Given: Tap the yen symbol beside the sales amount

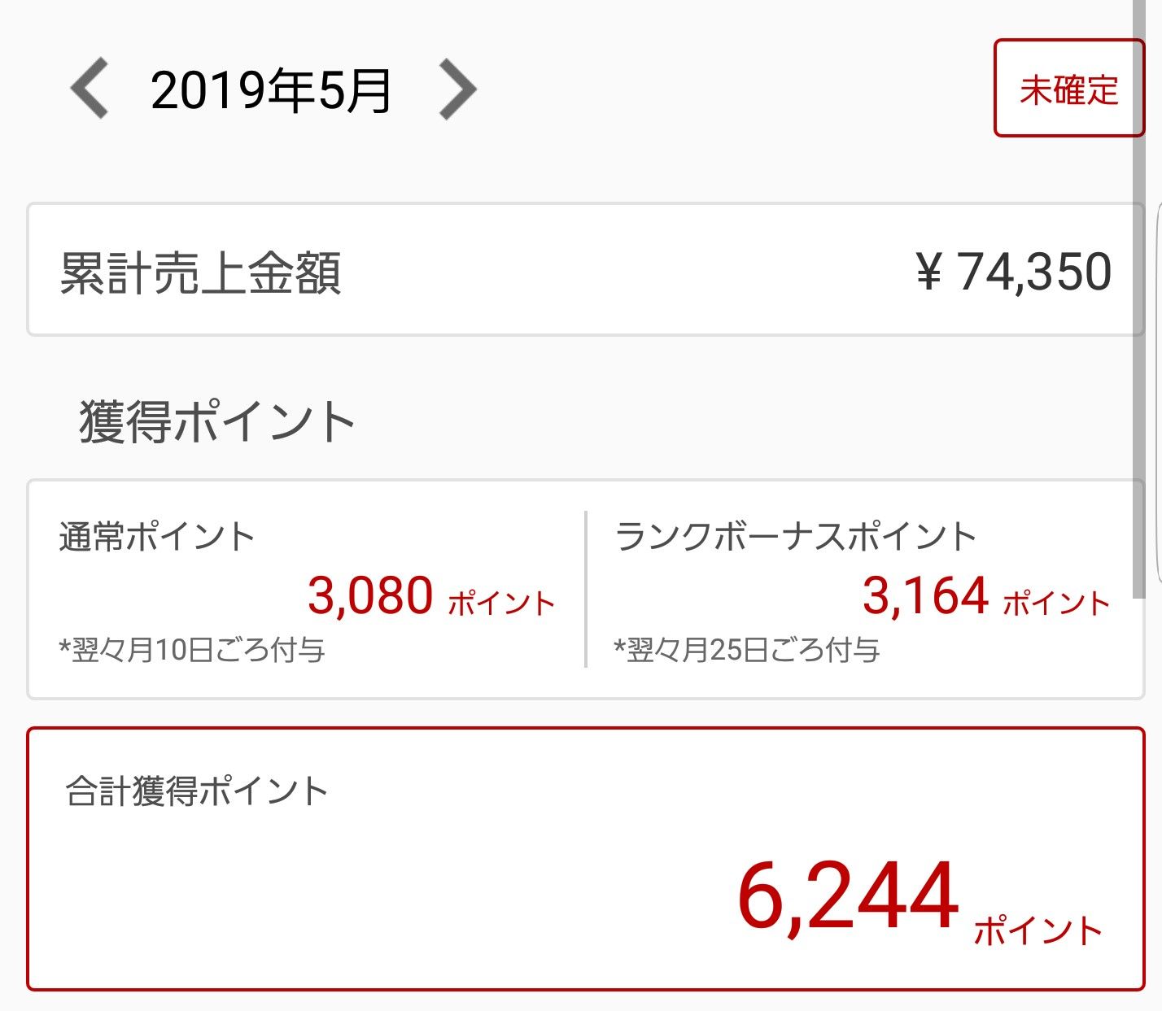Looking at the screenshot, I should pyautogui.click(x=928, y=272).
